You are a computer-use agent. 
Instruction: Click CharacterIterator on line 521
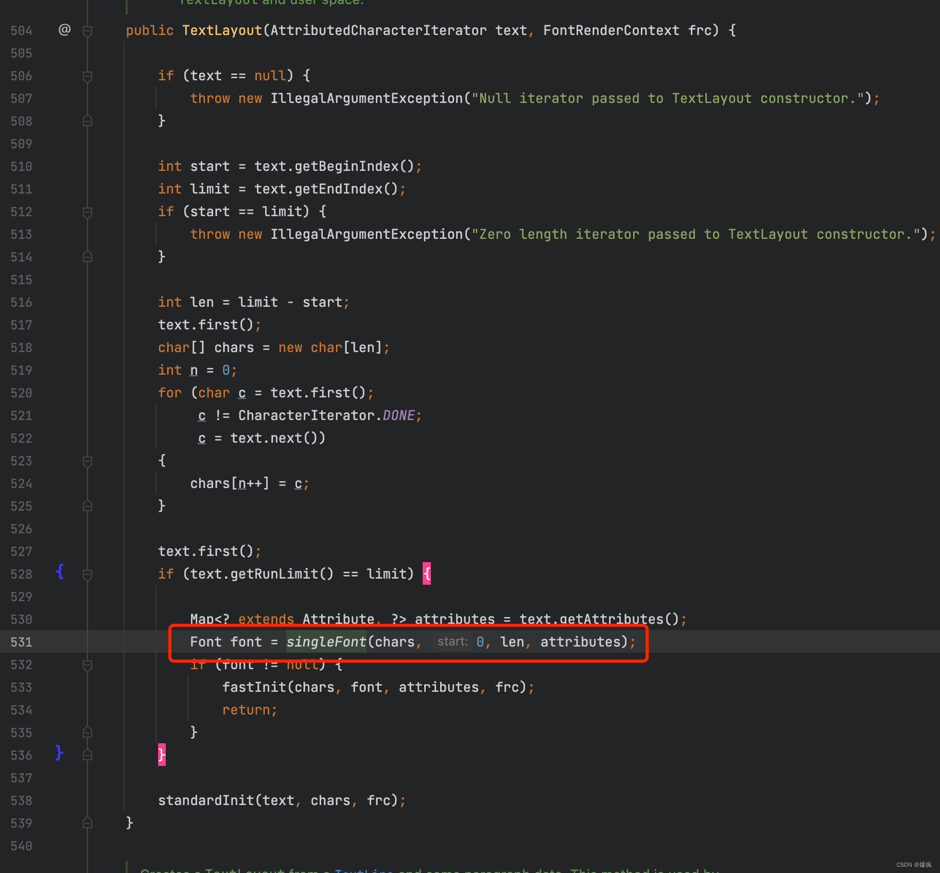pos(306,415)
